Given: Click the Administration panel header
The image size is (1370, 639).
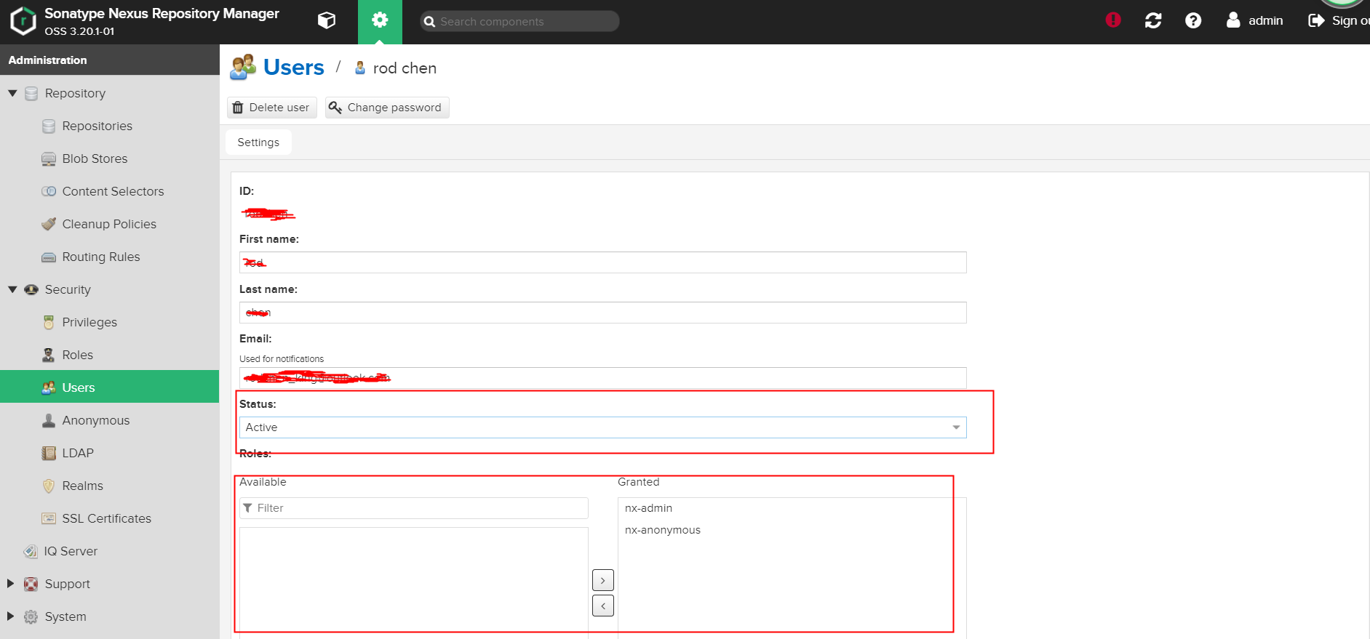Looking at the screenshot, I should [x=109, y=60].
